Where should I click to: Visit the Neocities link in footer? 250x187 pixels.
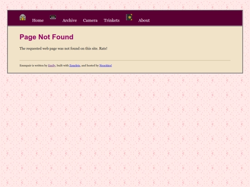106,66
